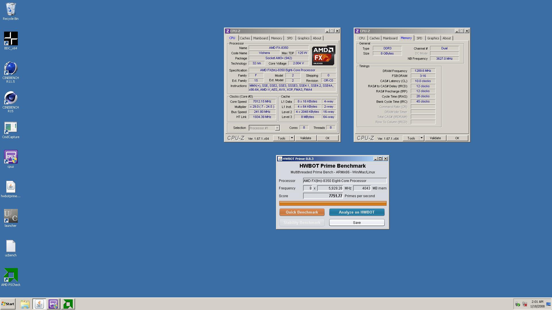Open the folder icon in the taskbar
This screenshot has width=552, height=310.
[x=25, y=304]
